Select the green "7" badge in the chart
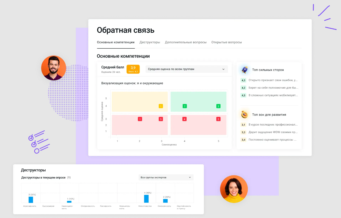This screenshot has width=341, height=218. click(185, 106)
